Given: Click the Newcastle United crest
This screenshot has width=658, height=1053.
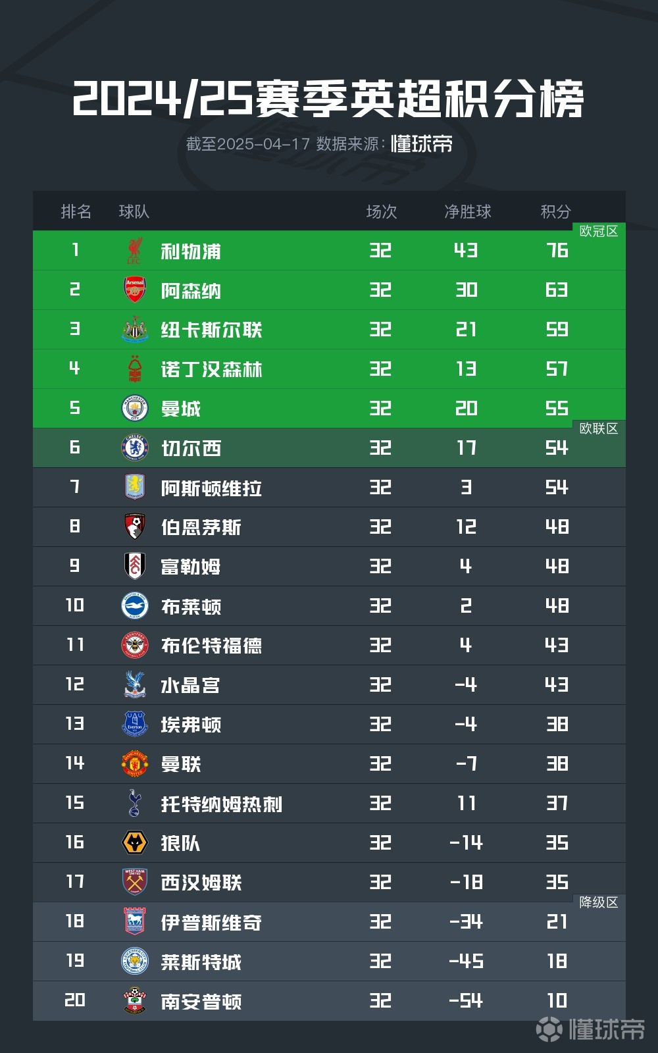Looking at the screenshot, I should point(135,329).
